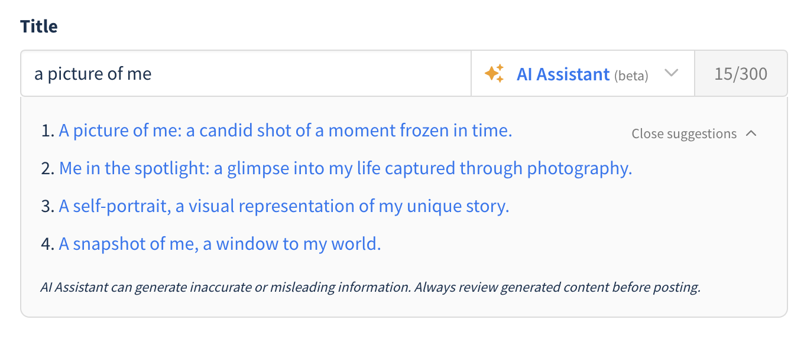804x339 pixels.
Task: Click the number 1 list marker
Action: 48,131
